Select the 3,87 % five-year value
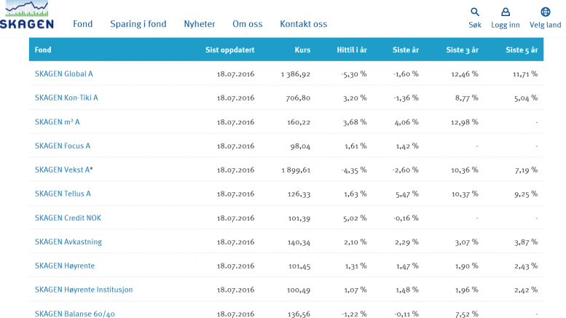566x318 pixels. tap(526, 242)
